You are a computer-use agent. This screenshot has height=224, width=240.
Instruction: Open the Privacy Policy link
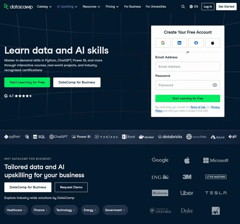click(x=215, y=107)
